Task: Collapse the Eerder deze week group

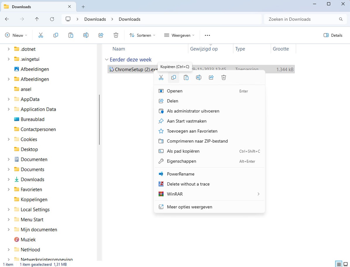Action: coord(107,60)
